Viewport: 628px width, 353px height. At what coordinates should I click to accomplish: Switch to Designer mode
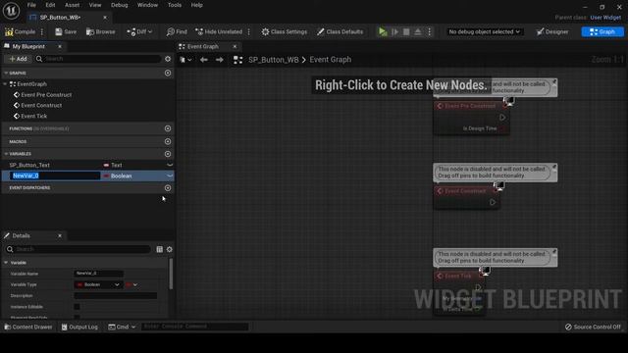pyautogui.click(x=552, y=31)
